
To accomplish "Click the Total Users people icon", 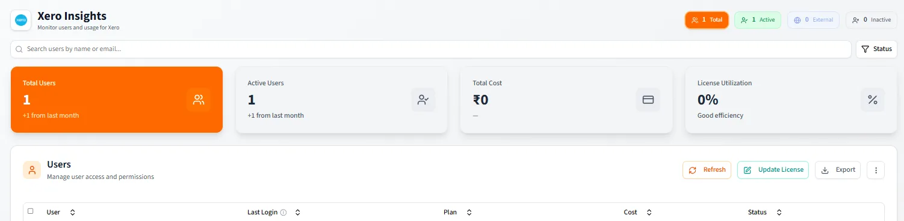I will (x=199, y=100).
